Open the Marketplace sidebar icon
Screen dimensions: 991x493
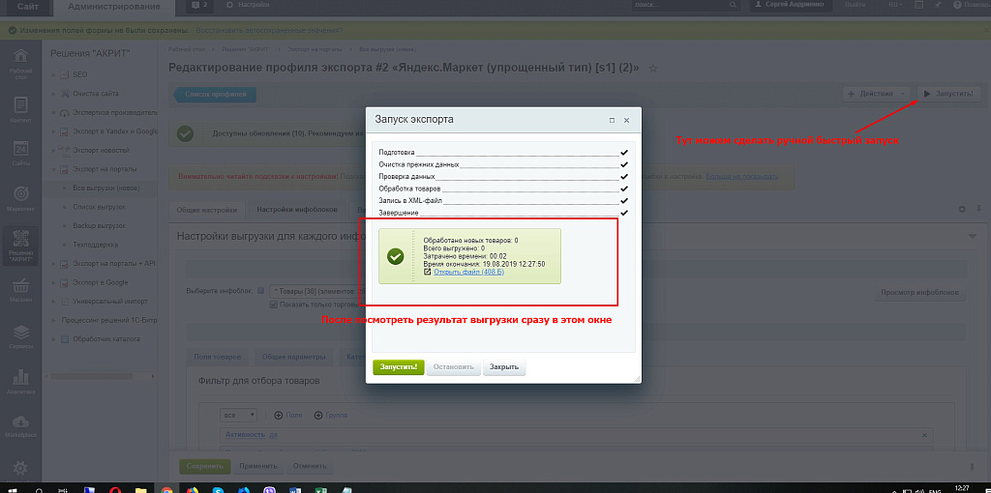20,426
